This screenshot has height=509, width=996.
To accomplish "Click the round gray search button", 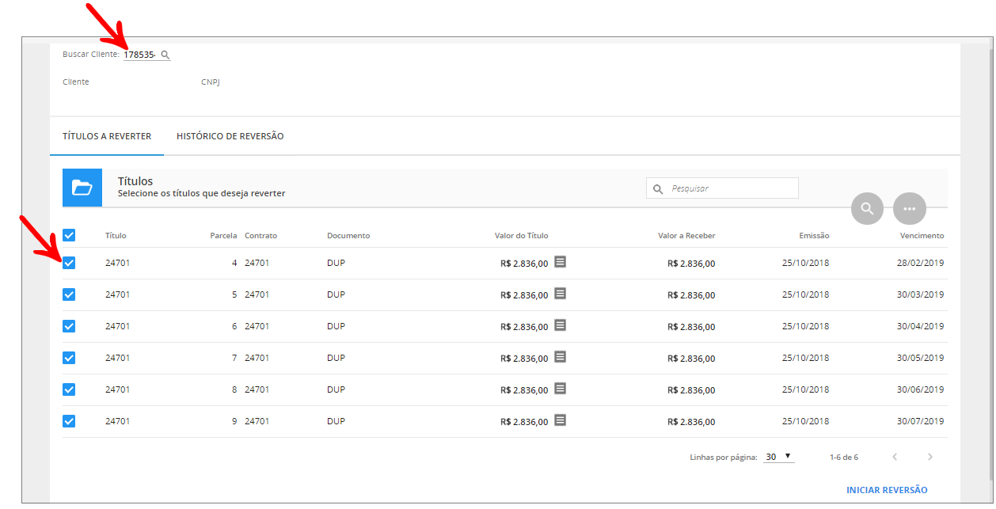I will click(867, 208).
